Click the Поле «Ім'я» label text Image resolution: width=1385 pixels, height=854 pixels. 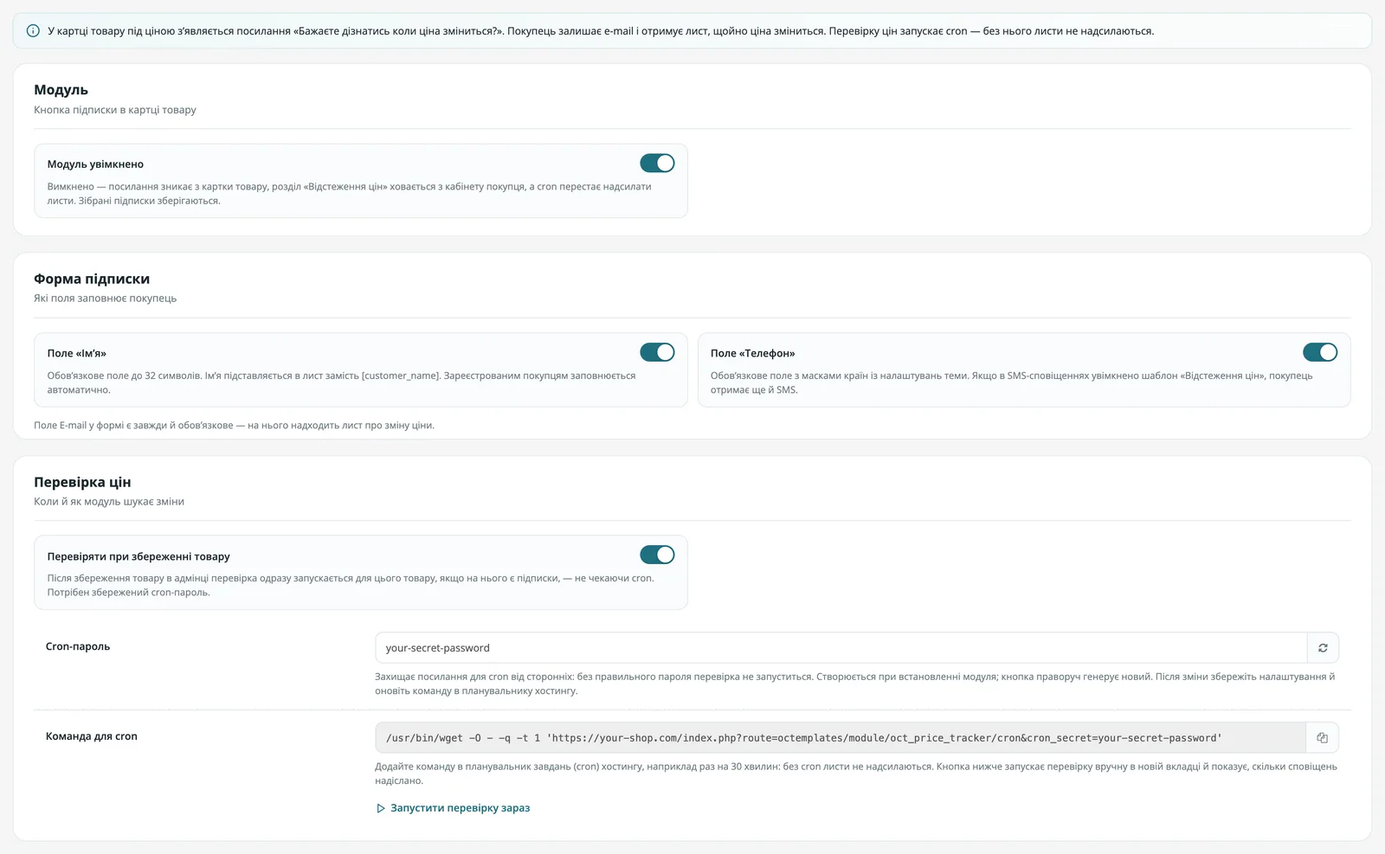tap(77, 353)
